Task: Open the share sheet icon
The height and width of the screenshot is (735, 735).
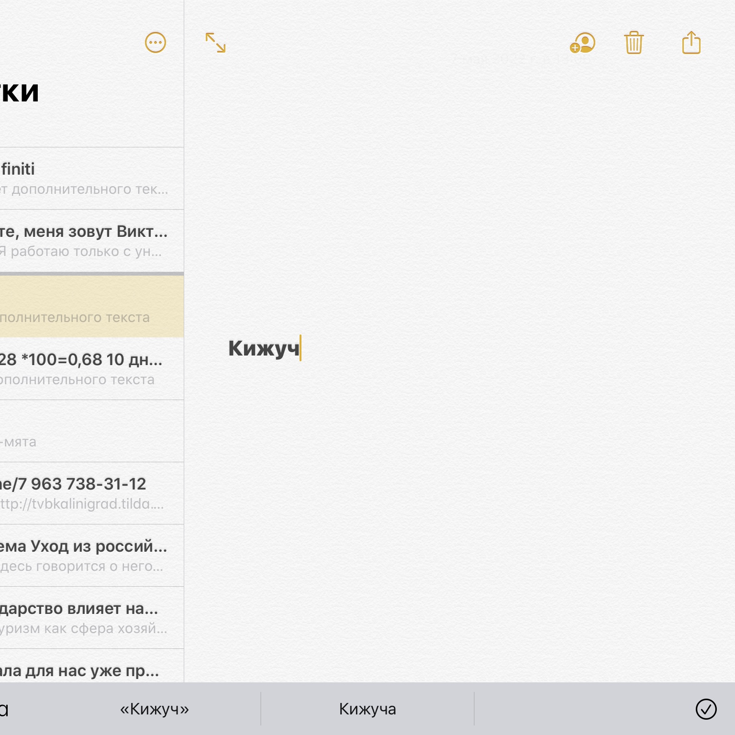Action: pos(691,43)
